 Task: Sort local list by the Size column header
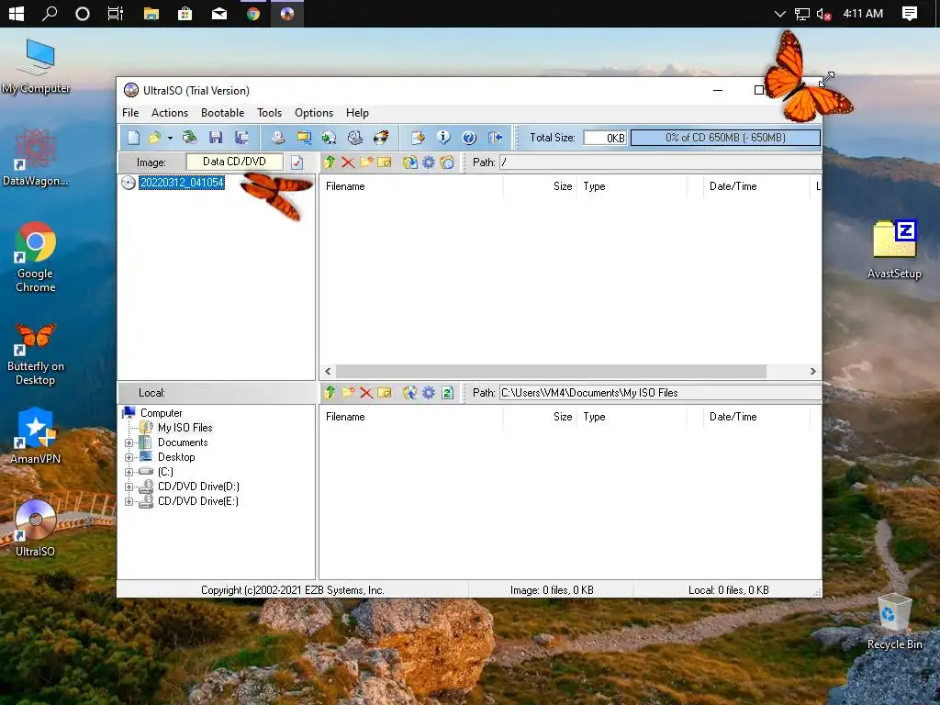(540, 417)
